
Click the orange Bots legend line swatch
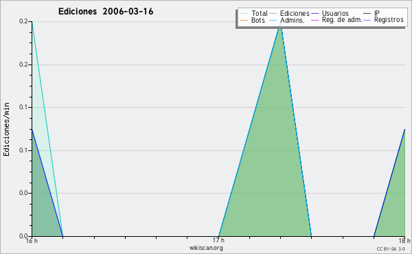(244, 20)
